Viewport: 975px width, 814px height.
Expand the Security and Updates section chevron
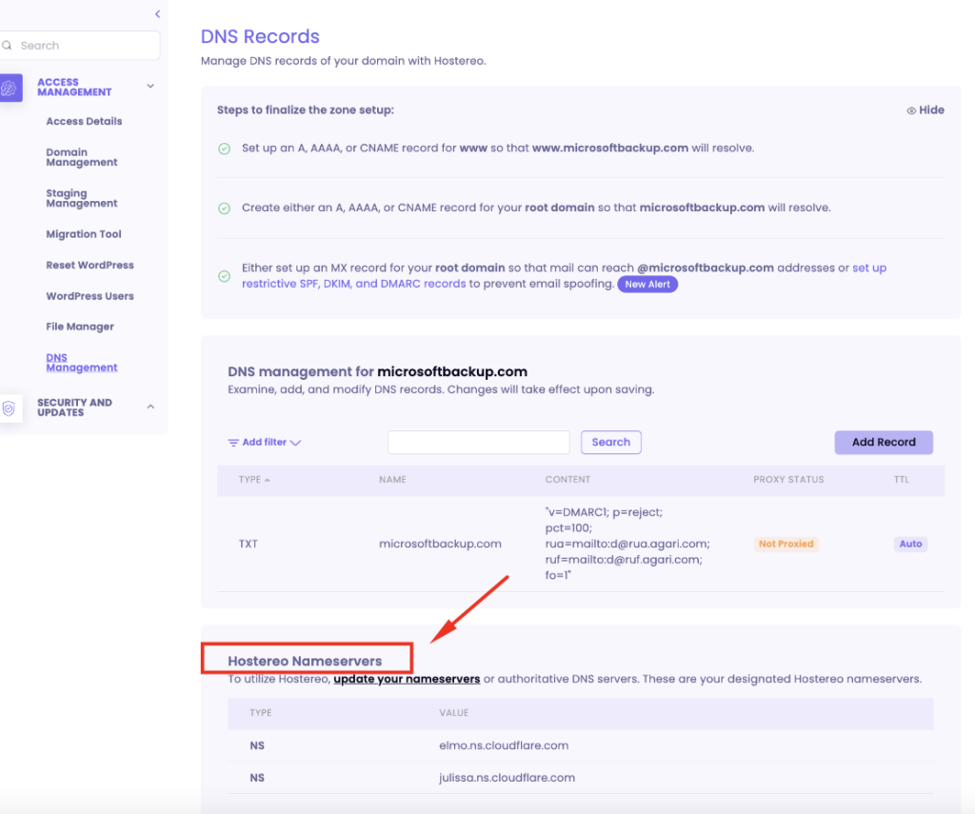tap(150, 407)
